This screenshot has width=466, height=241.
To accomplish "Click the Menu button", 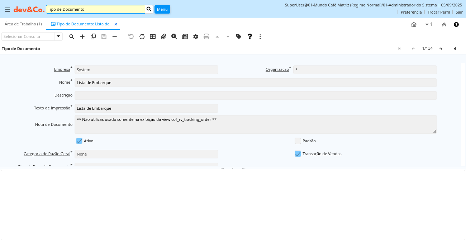I will [162, 9].
